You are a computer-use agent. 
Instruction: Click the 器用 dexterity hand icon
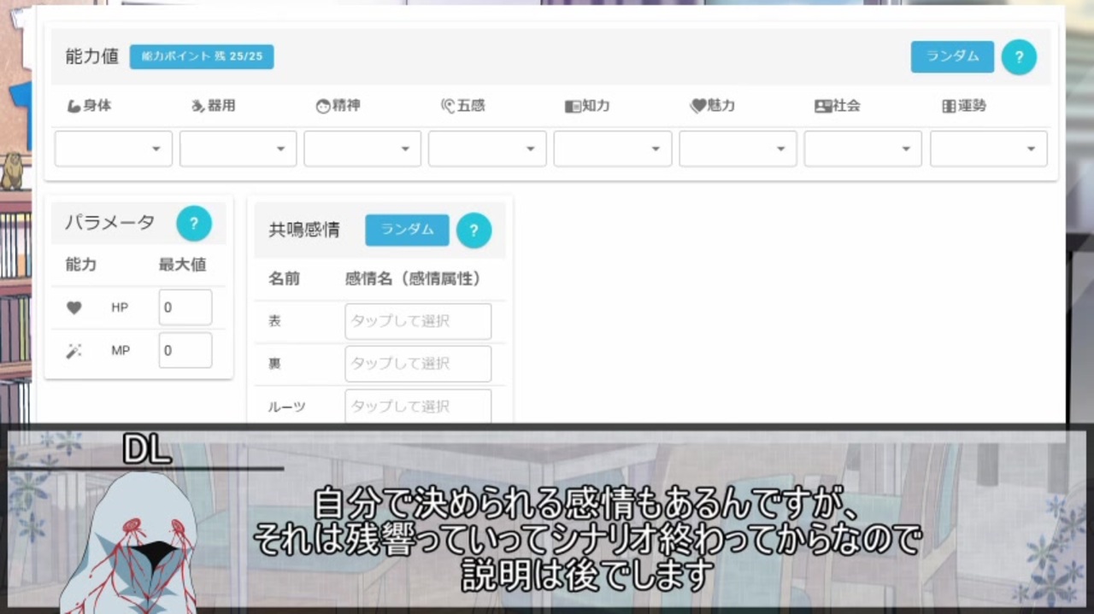point(197,107)
